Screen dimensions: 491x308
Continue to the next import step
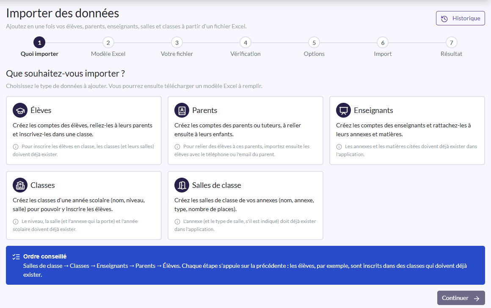click(x=461, y=298)
